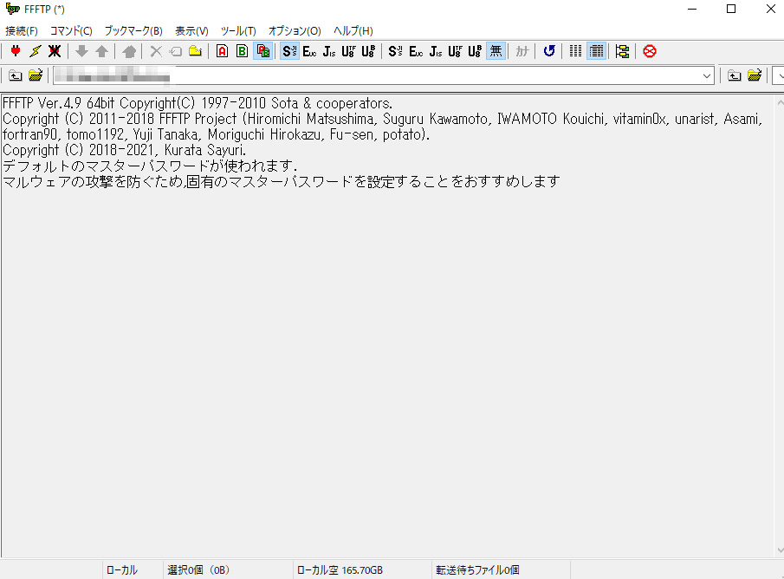Click the folder sync tree icon
Image resolution: width=784 pixels, height=579 pixels.
[623, 51]
